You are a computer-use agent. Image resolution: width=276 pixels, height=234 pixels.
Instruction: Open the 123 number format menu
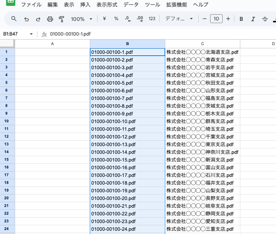[152, 19]
